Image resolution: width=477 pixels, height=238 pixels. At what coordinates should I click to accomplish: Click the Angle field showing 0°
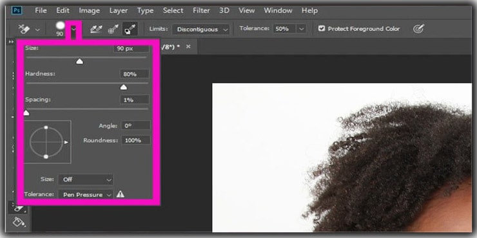[135, 125]
